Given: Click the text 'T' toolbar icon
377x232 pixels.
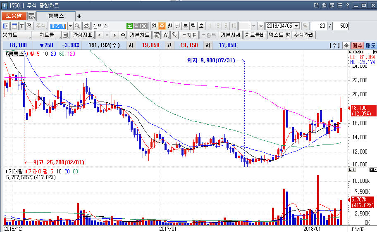Looking at the screenshot, I should click(21, 26).
